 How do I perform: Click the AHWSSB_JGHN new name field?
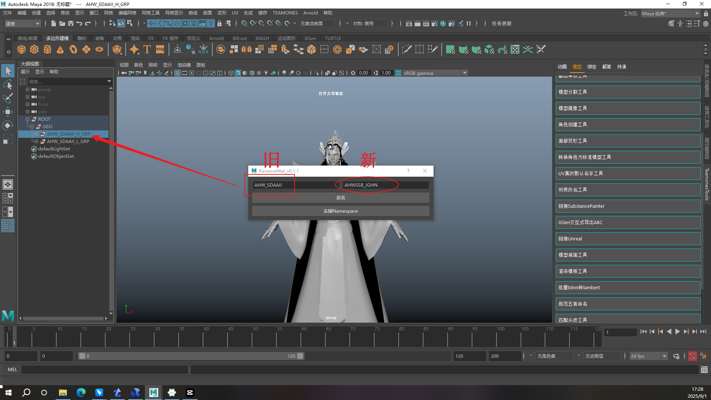tap(385, 185)
